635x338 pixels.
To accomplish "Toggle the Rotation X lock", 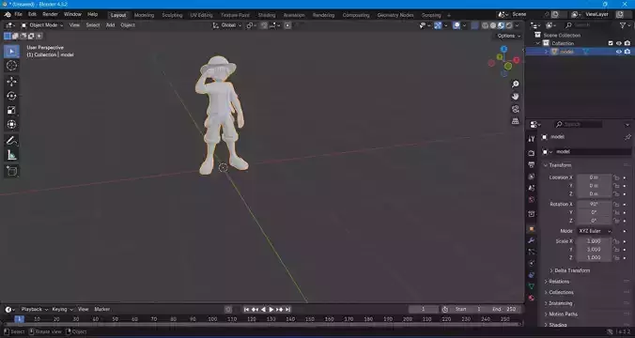I will (616, 205).
